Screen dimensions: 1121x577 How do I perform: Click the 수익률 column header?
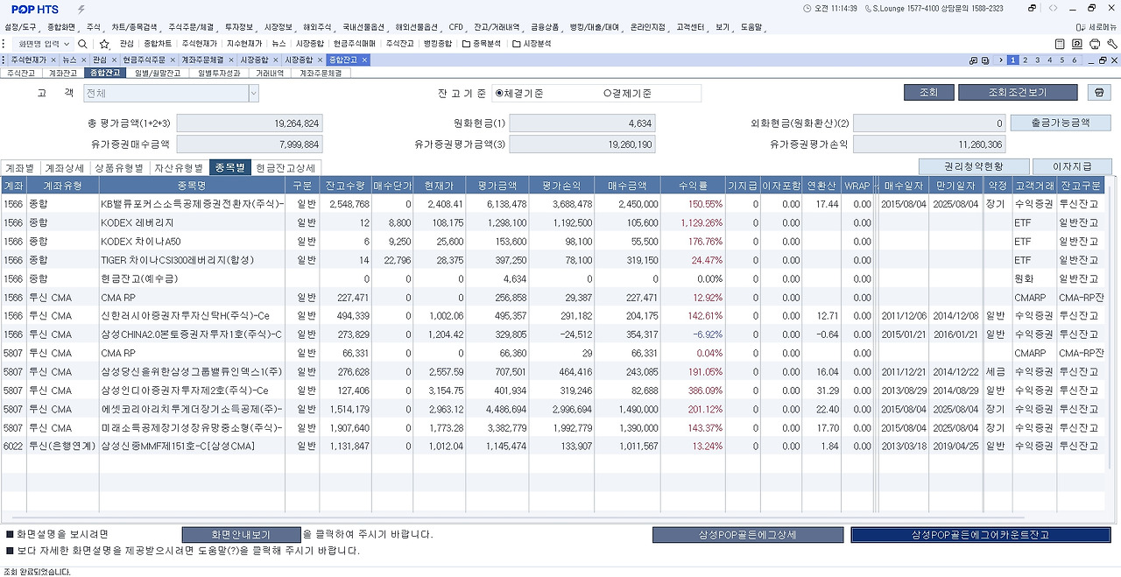pos(692,186)
